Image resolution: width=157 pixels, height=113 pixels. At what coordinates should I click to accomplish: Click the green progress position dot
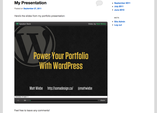pyautogui.click(x=30, y=100)
